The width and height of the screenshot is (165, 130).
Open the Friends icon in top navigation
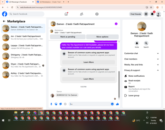(x=82, y=14)
